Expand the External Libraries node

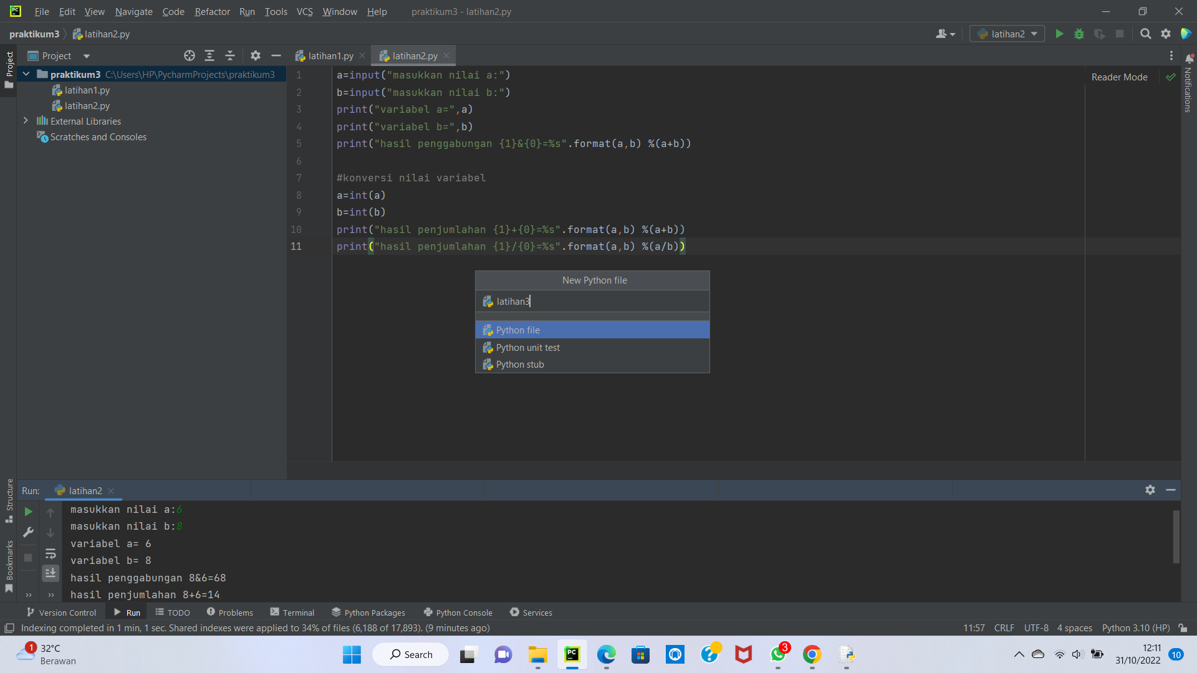pyautogui.click(x=26, y=120)
